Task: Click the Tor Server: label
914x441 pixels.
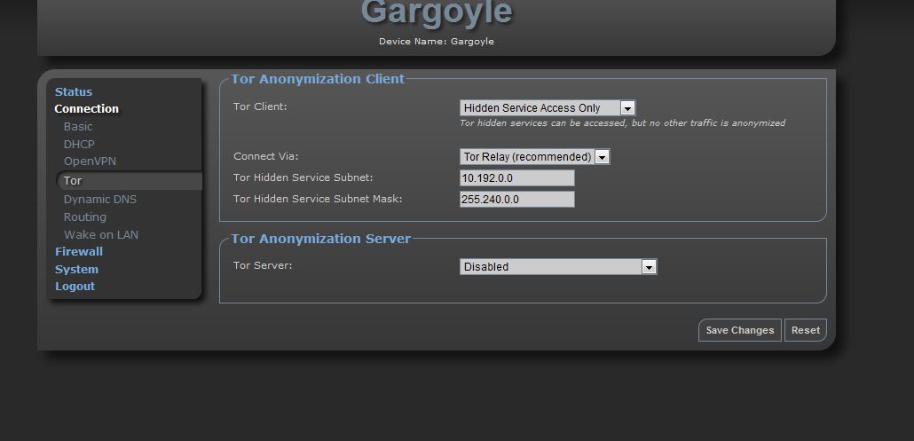Action: [x=263, y=265]
